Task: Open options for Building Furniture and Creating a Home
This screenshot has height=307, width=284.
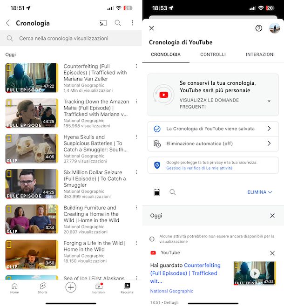Action: coord(136,207)
